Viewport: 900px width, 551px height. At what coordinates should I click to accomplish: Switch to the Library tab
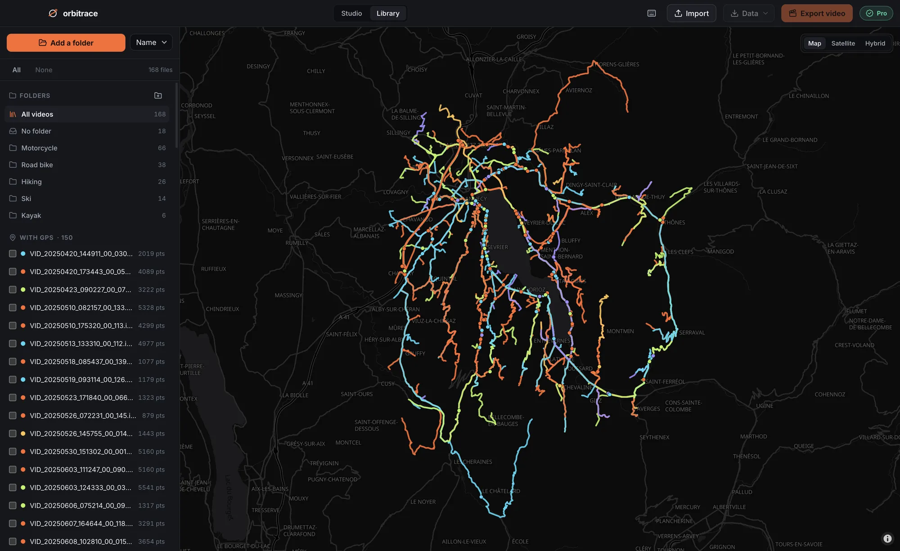tap(388, 13)
